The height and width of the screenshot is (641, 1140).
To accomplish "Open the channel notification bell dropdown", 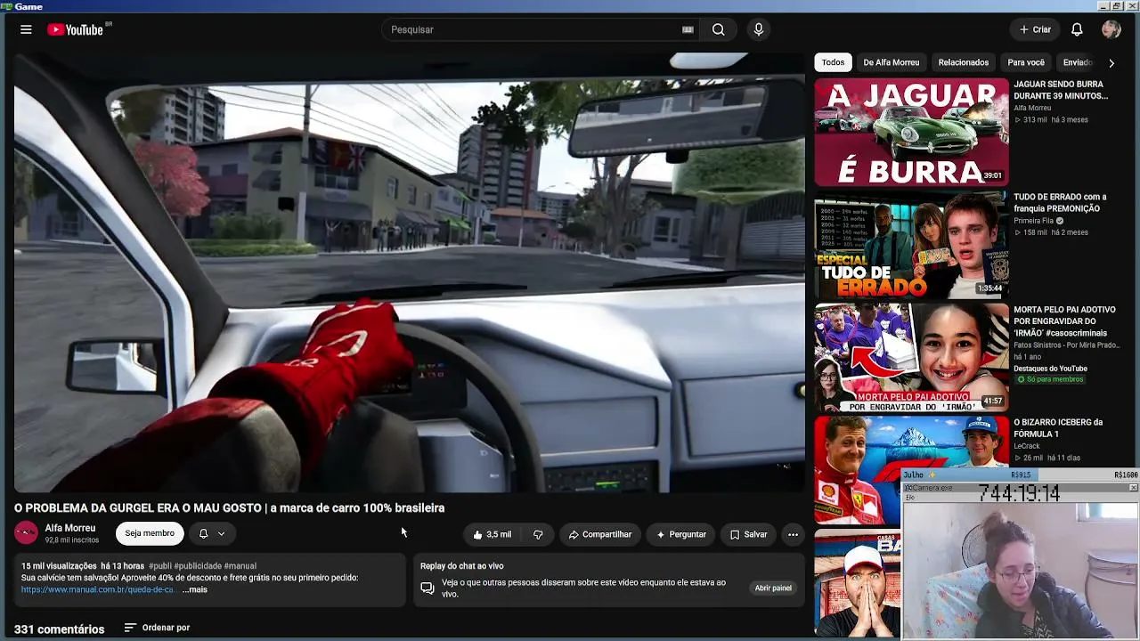I will point(212,533).
